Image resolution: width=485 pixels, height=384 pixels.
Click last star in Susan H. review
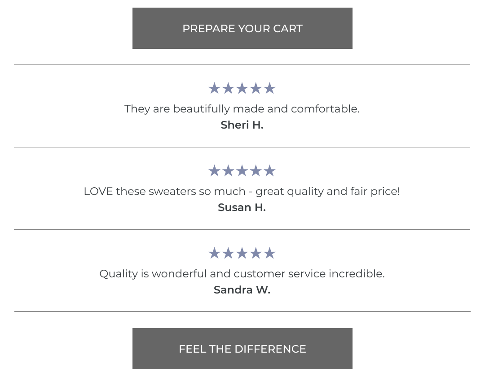270,171
